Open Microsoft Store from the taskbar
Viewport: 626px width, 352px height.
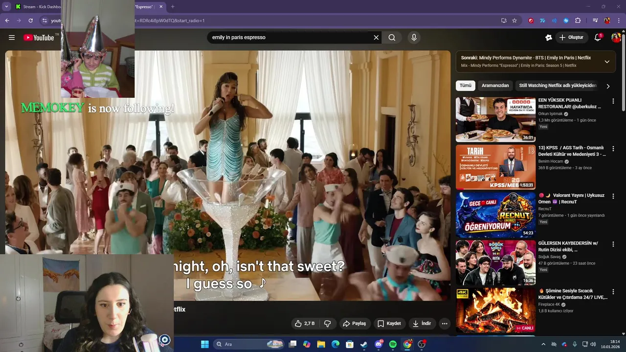click(x=350, y=344)
